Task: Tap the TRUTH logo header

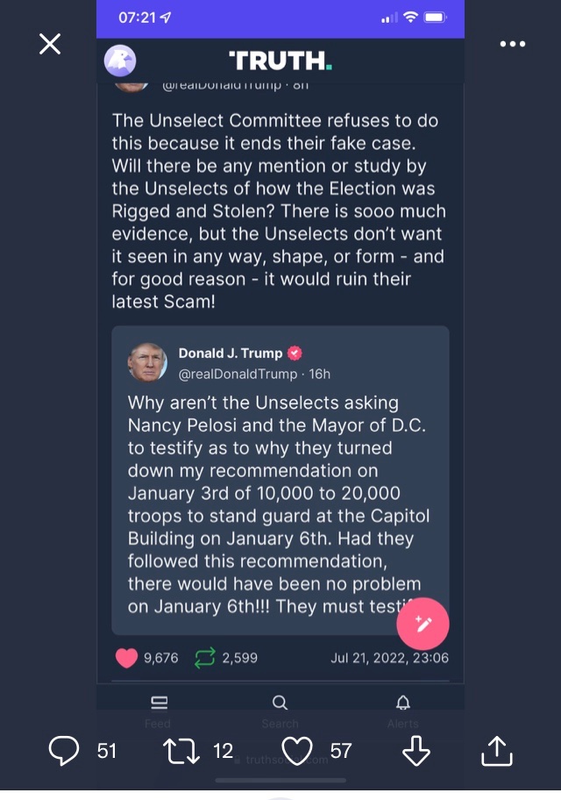Action: click(x=280, y=61)
